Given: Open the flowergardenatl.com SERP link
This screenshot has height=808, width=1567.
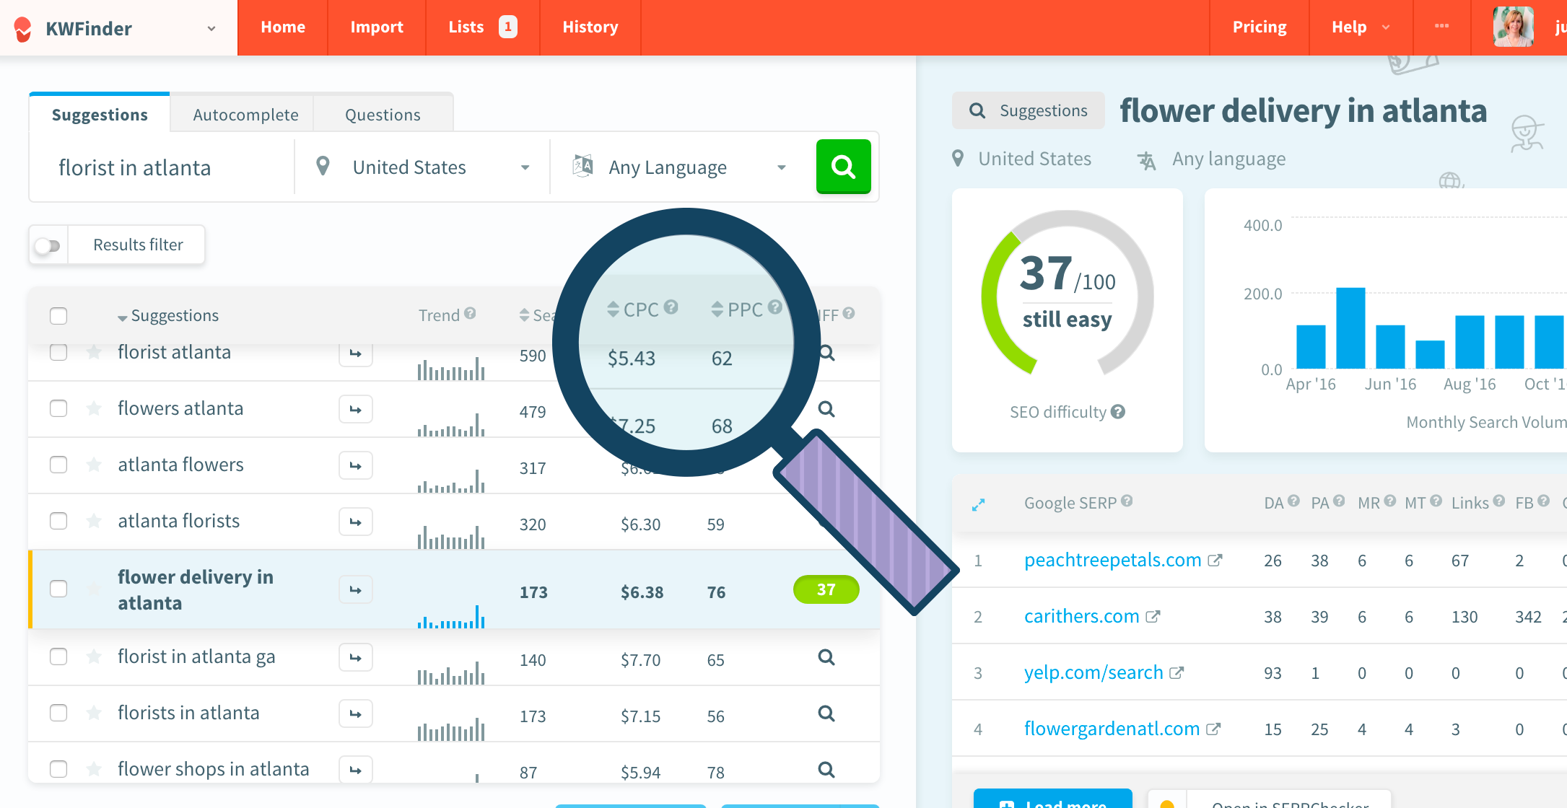Looking at the screenshot, I should pyautogui.click(x=1112, y=729).
